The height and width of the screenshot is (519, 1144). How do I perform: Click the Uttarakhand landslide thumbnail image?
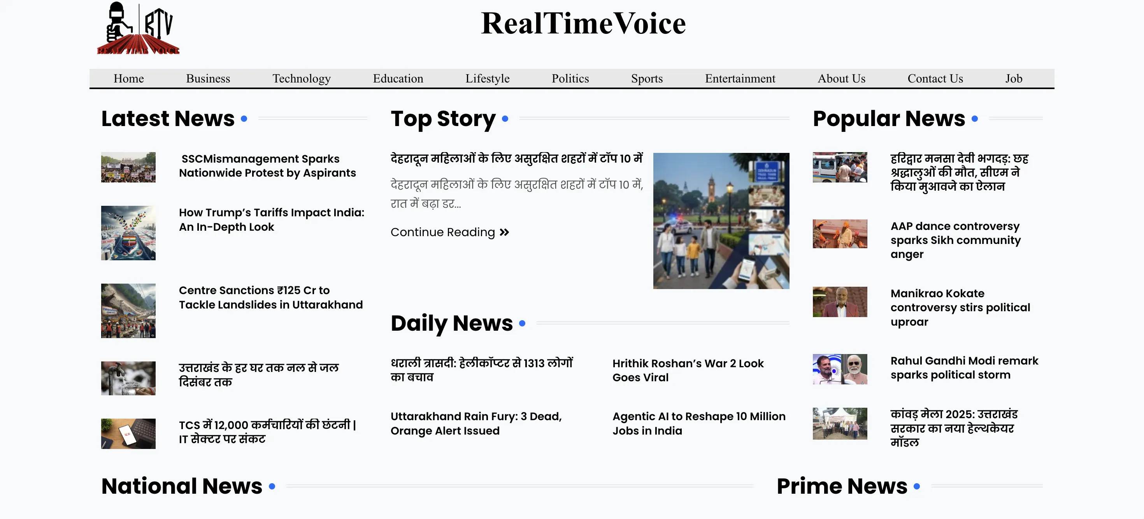(x=128, y=311)
